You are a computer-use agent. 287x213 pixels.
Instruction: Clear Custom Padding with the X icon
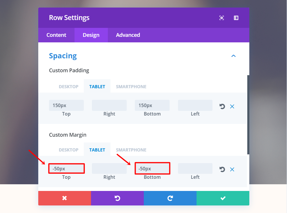(232, 106)
